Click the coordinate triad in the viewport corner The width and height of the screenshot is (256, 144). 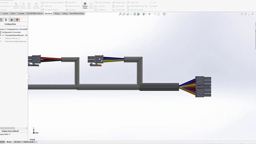click(36, 131)
